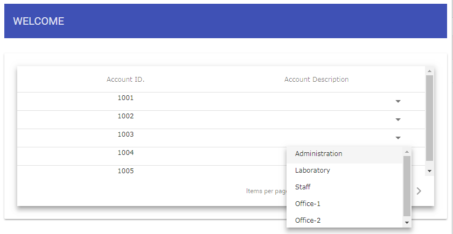453x234 pixels.
Task: Choose the Laboratory option
Action: [x=312, y=171]
